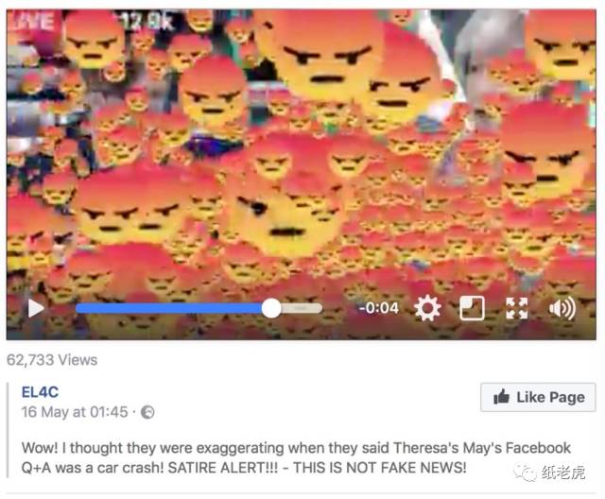
Task: Play the video
Action: [36, 308]
